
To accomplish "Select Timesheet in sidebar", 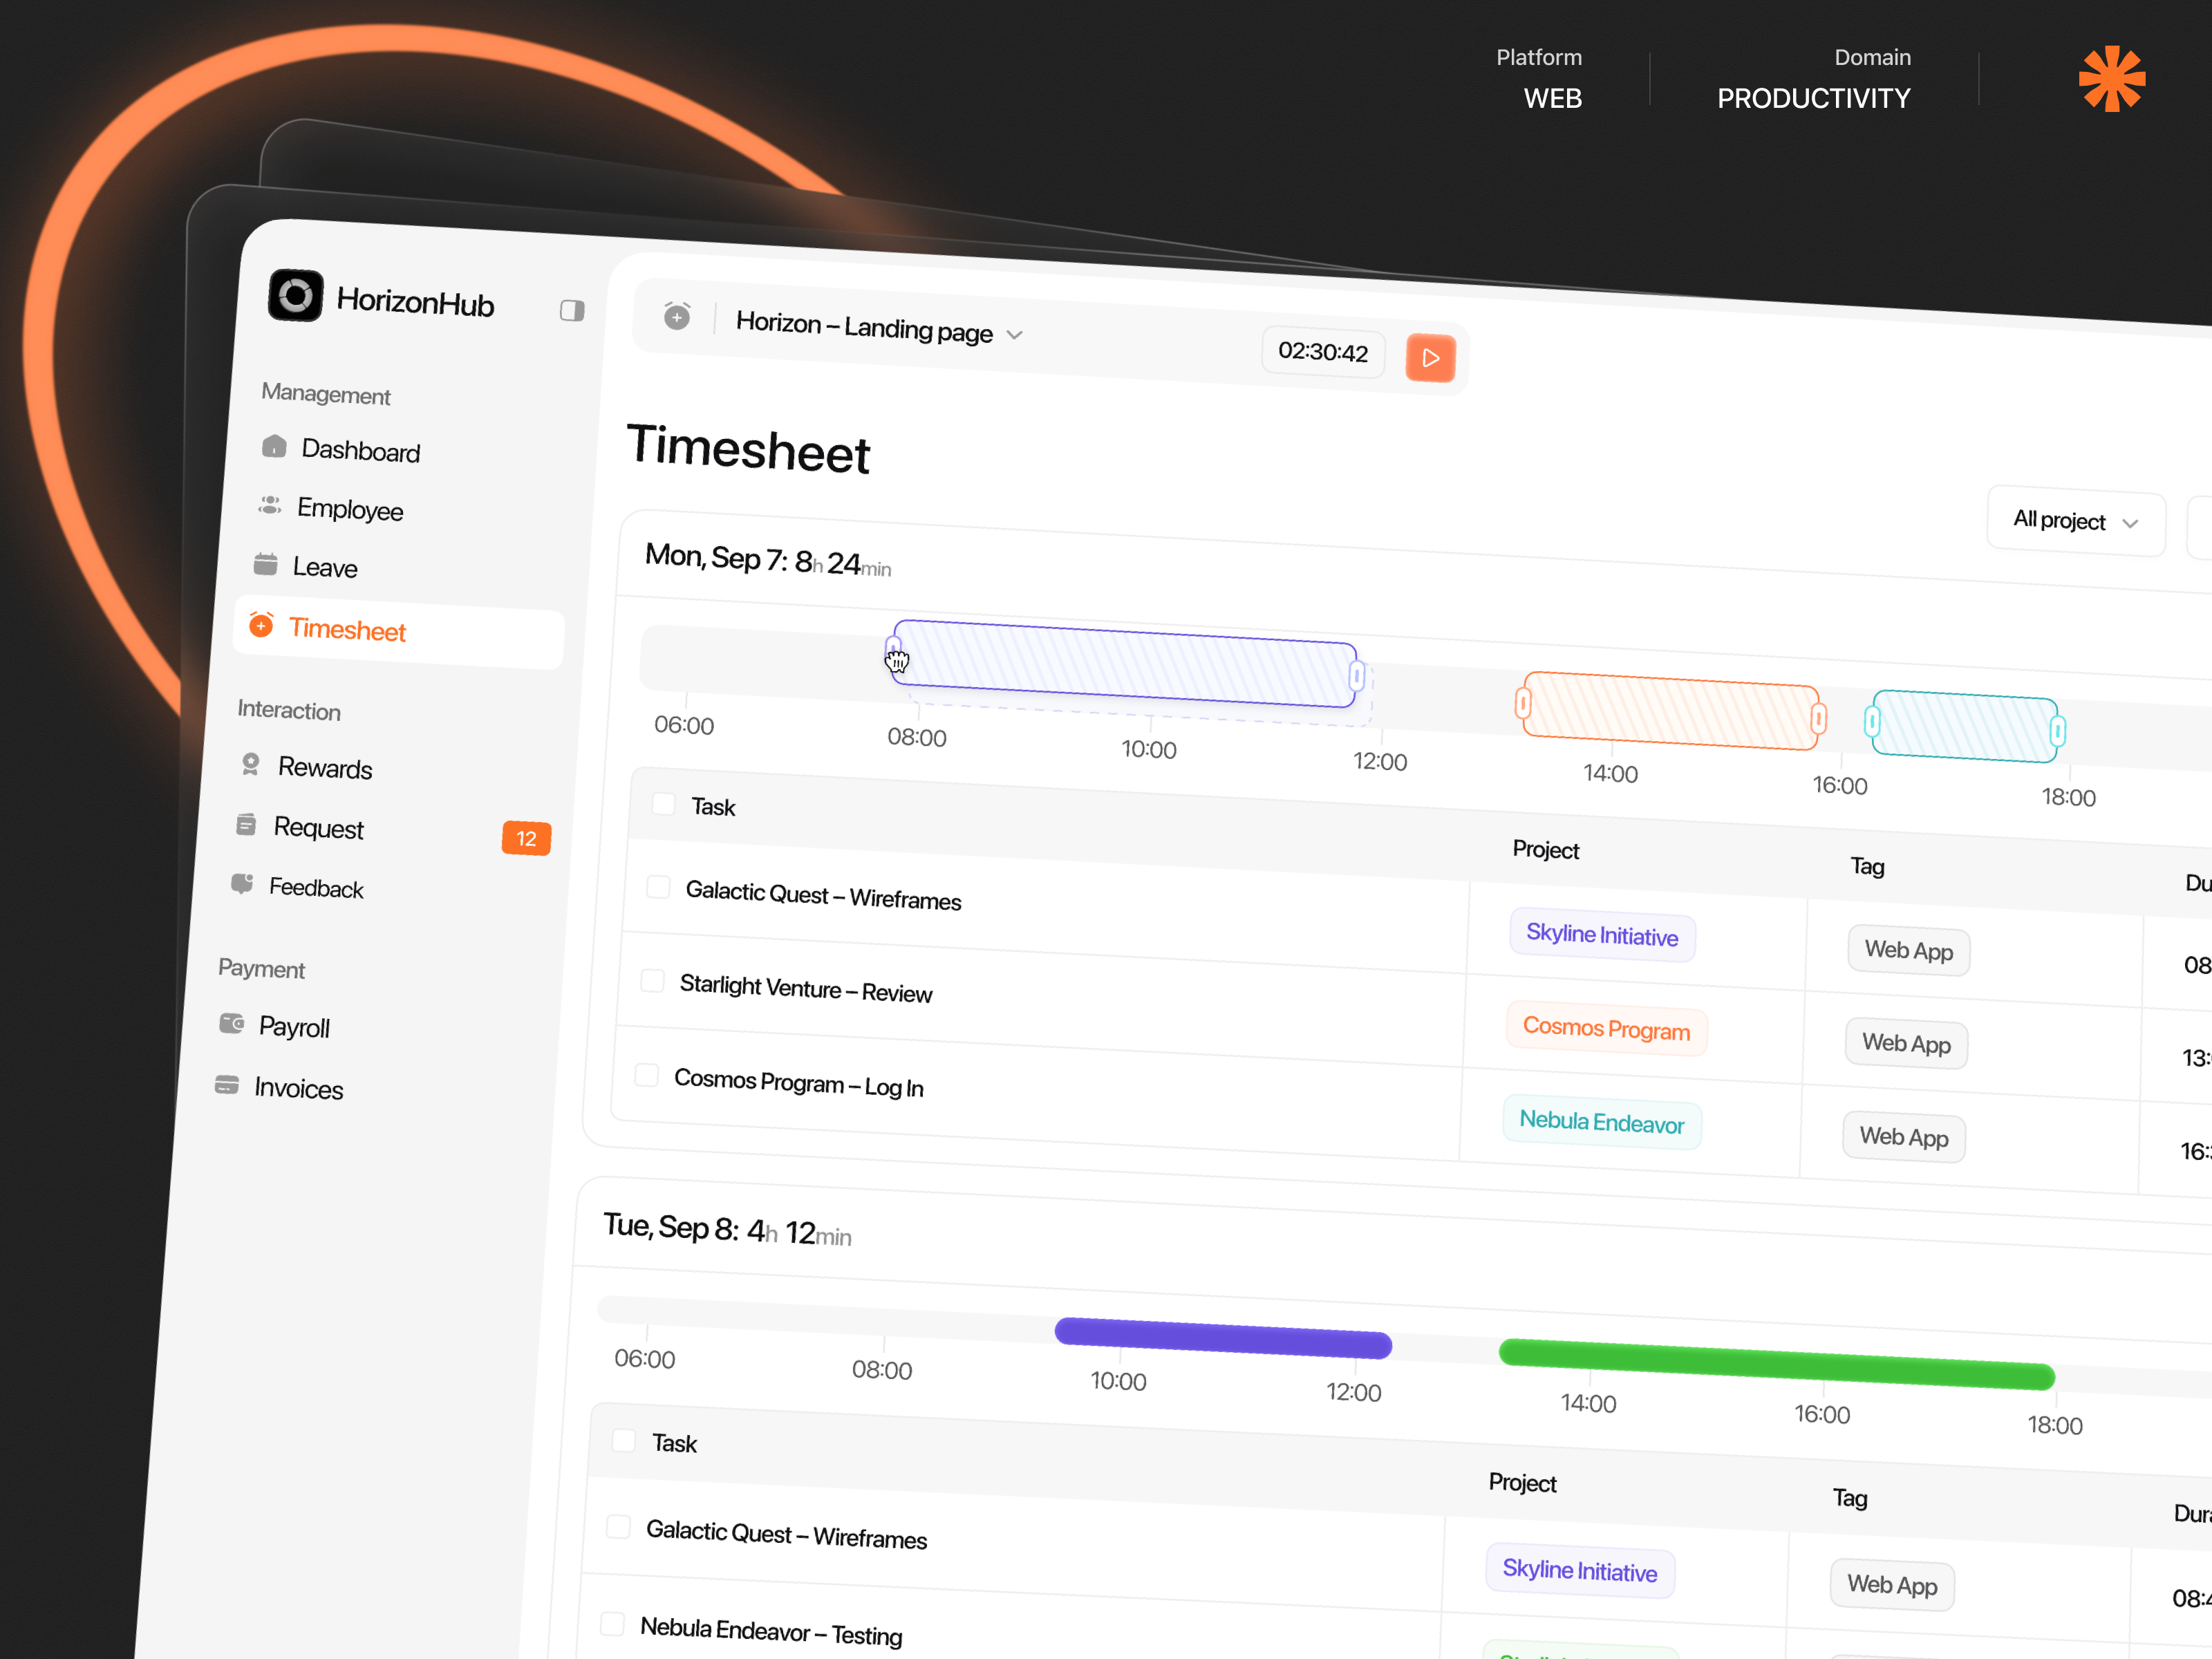I will click(399, 632).
